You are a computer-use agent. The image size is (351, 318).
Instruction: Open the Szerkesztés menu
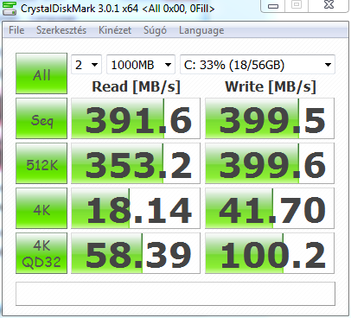(x=61, y=30)
